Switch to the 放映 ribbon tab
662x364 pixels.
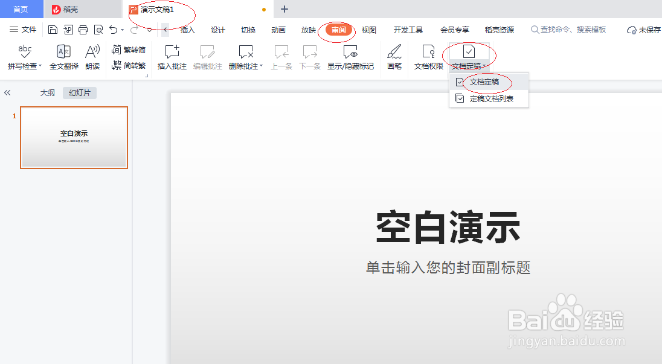click(309, 30)
